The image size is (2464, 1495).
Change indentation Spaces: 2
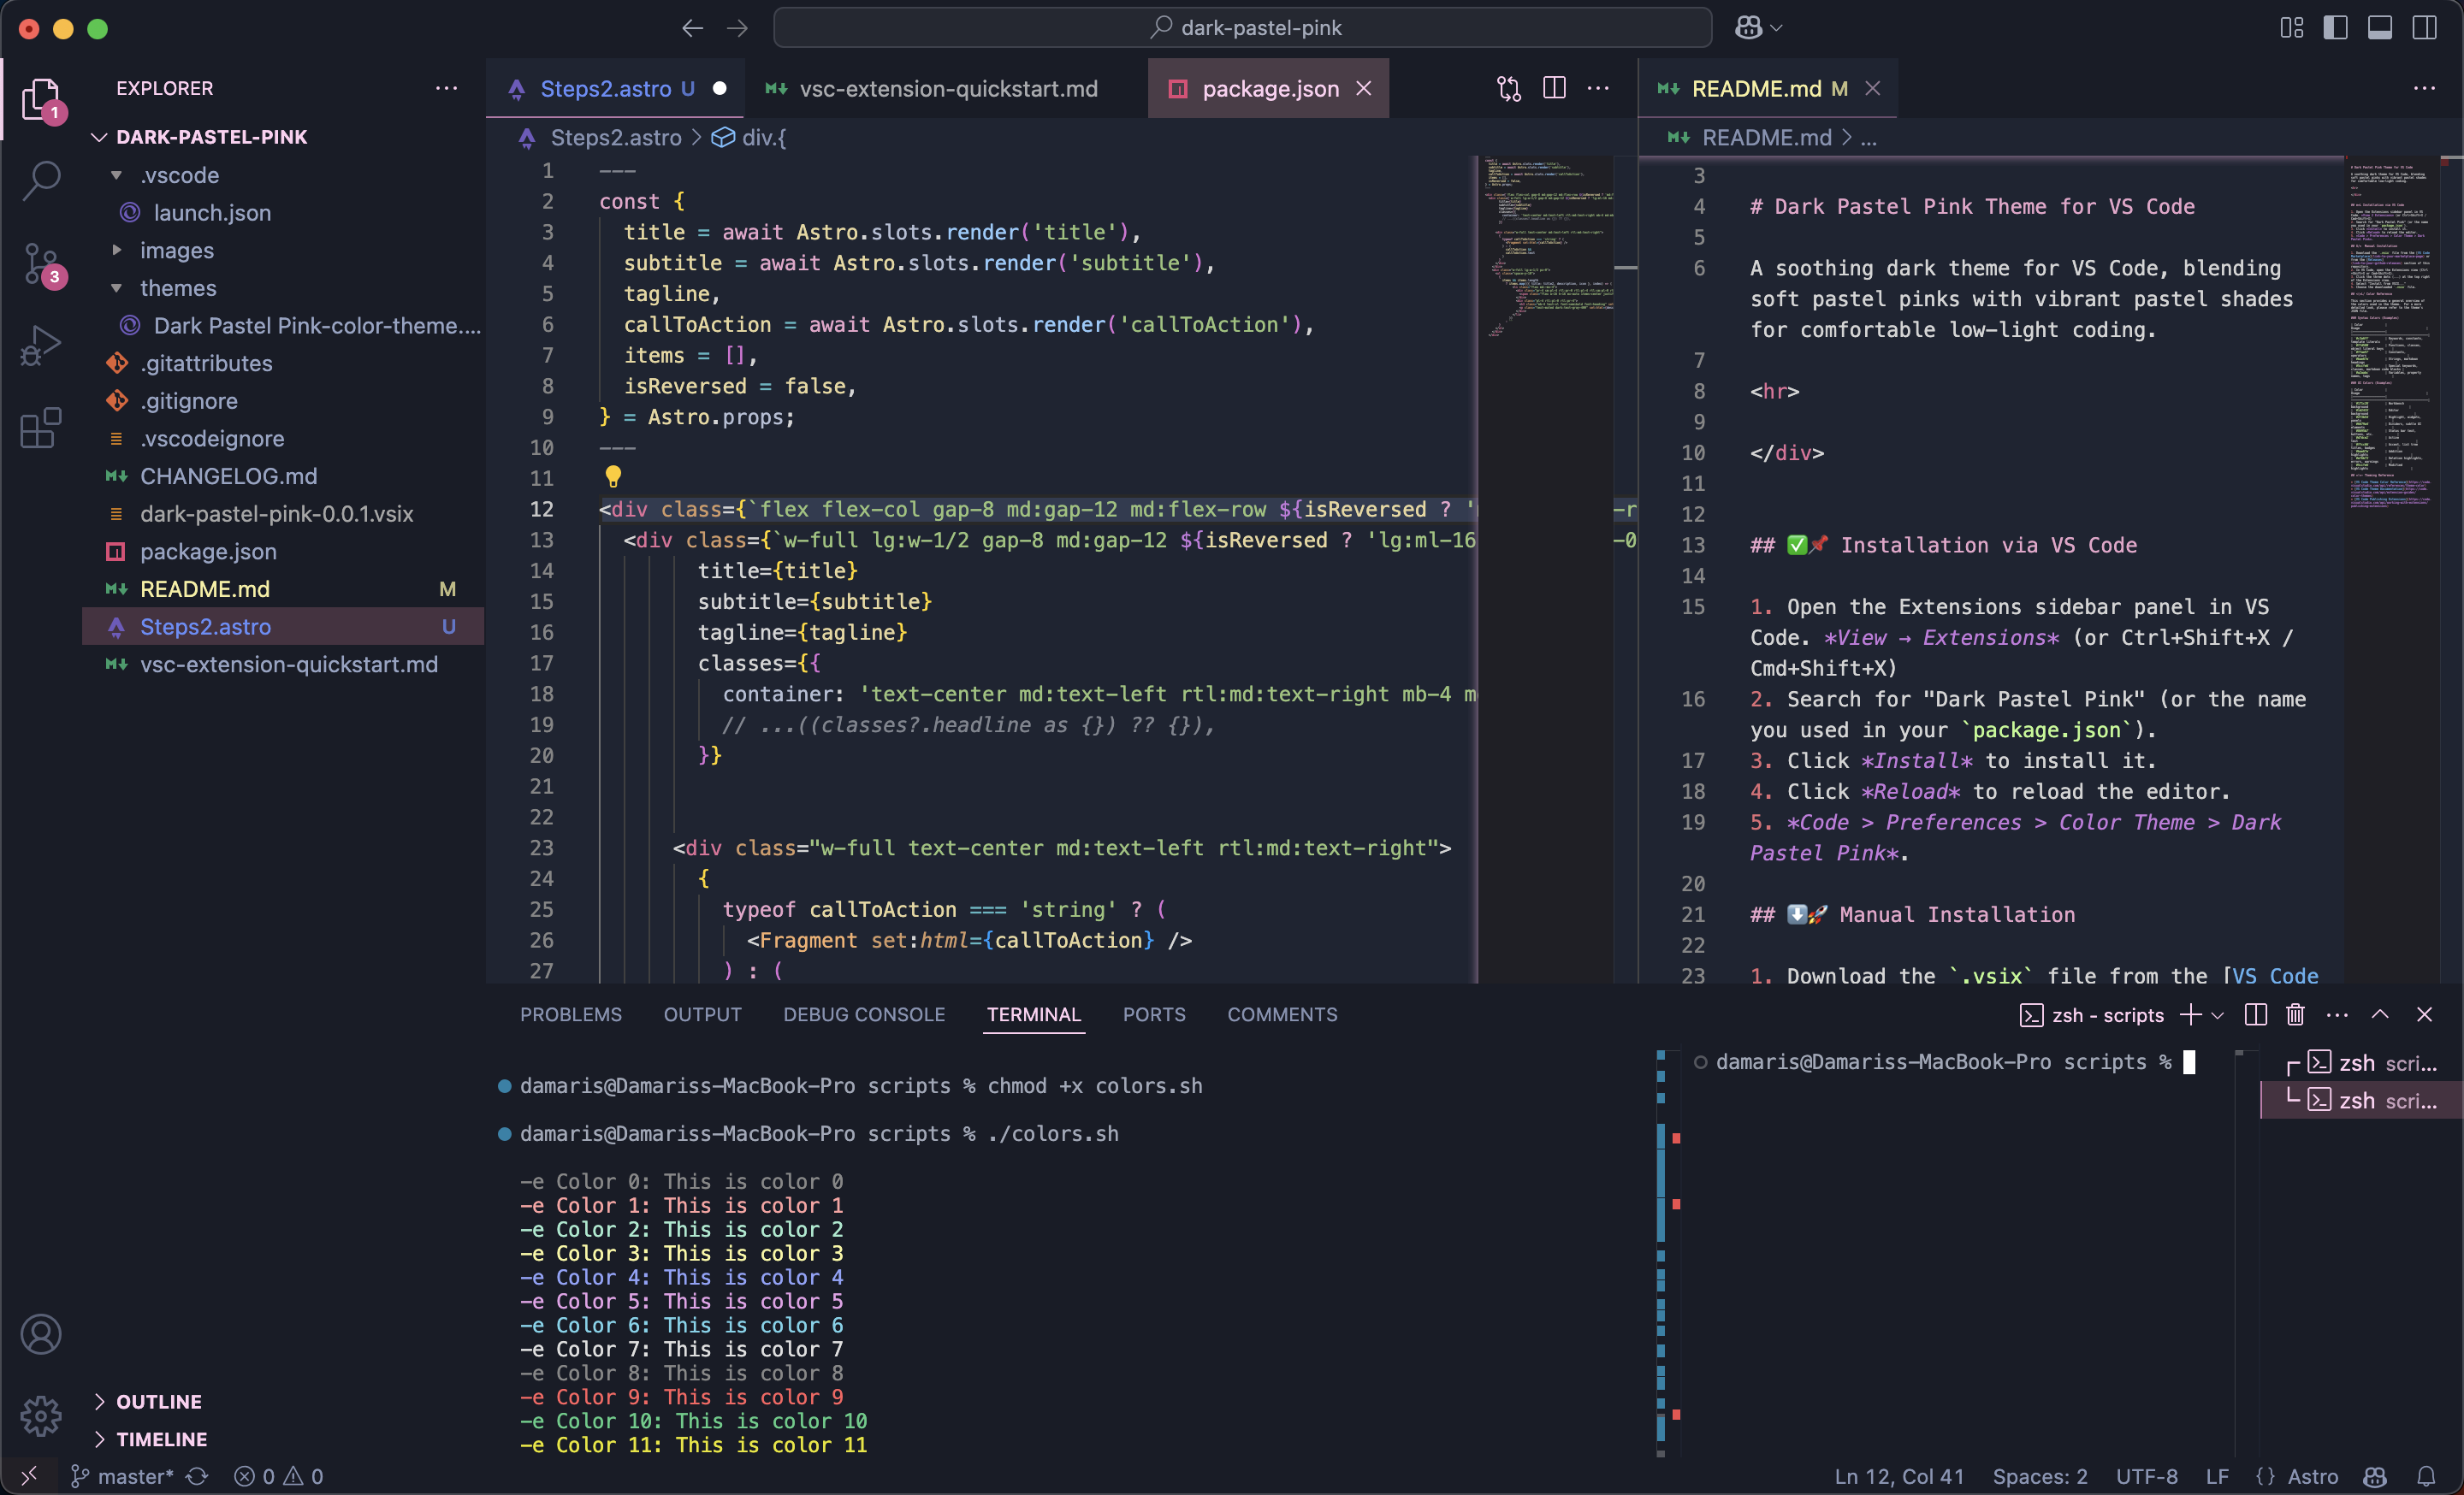coord(2040,1476)
